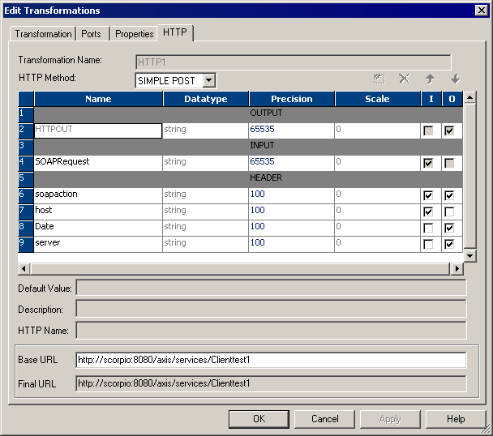The height and width of the screenshot is (436, 493).
Task: Select the HTTPOUT name cell
Action: pyautogui.click(x=98, y=130)
